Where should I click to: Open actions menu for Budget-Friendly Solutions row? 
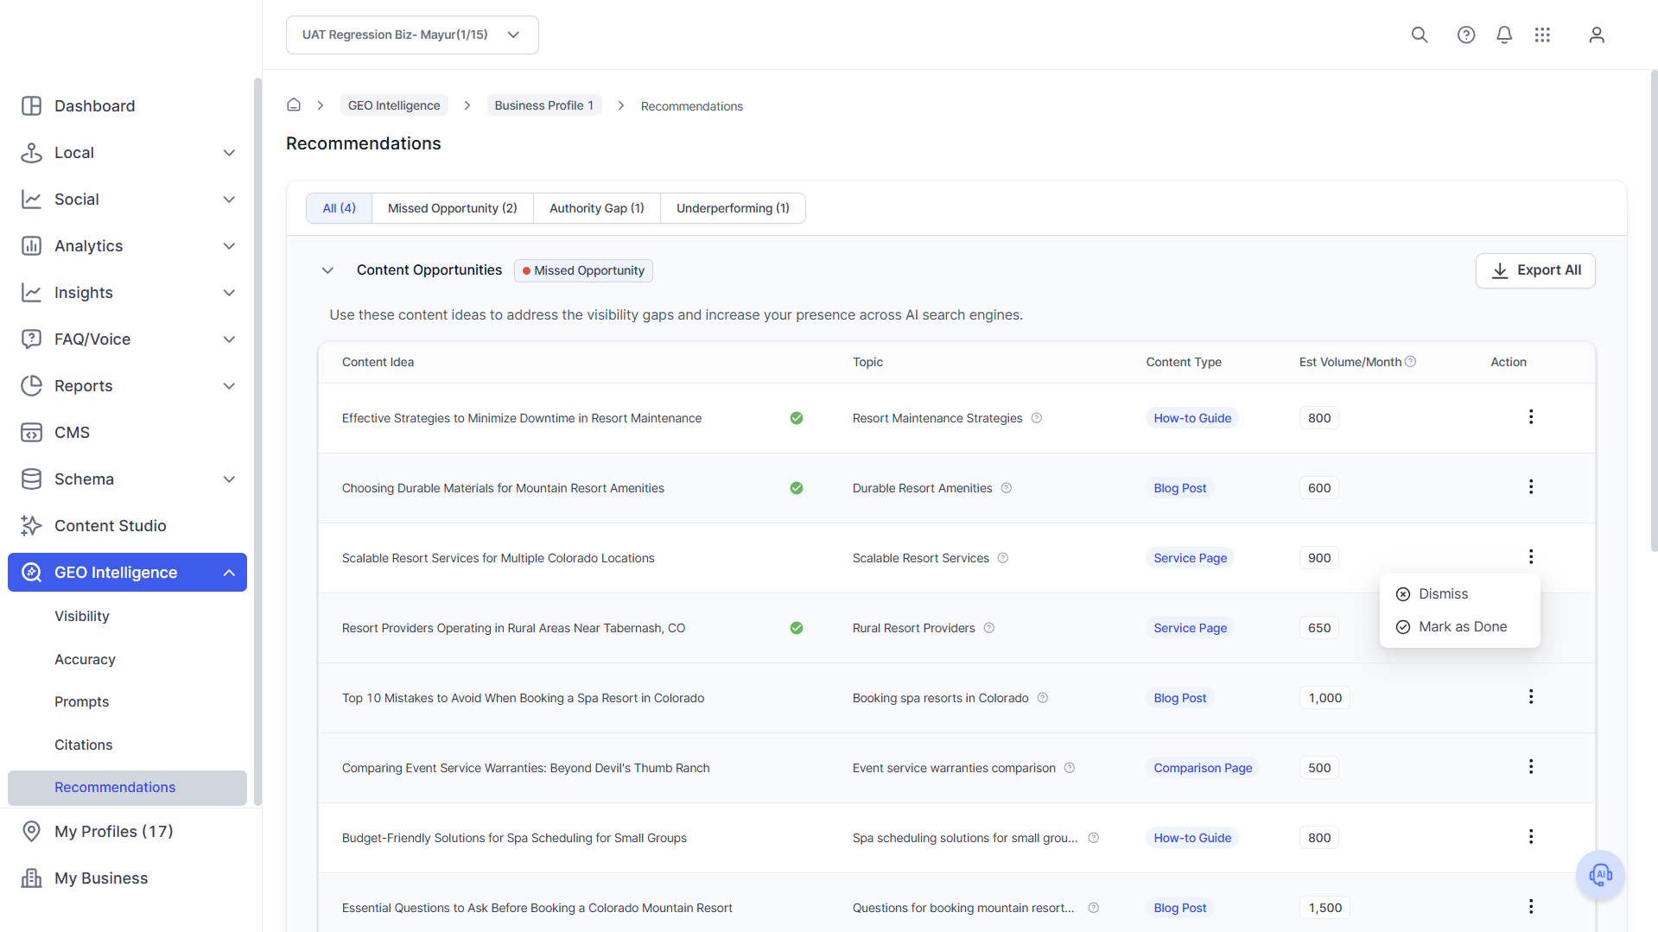[1531, 837]
